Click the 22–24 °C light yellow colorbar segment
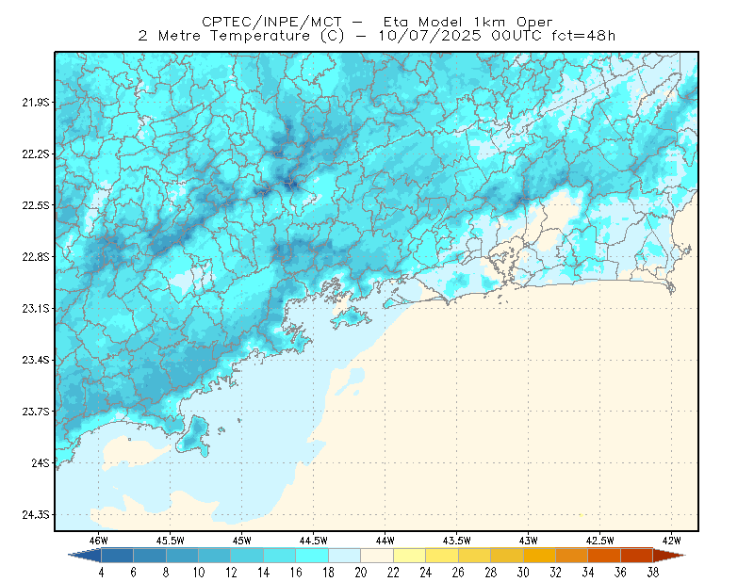 point(410,555)
